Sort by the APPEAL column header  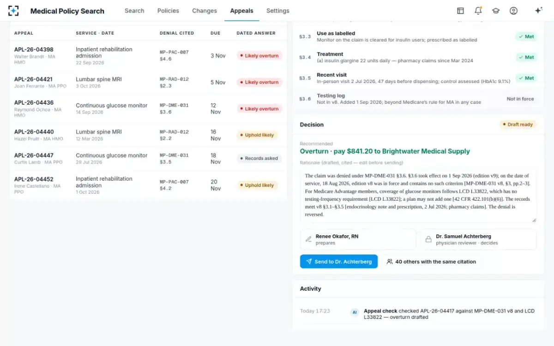click(x=24, y=33)
